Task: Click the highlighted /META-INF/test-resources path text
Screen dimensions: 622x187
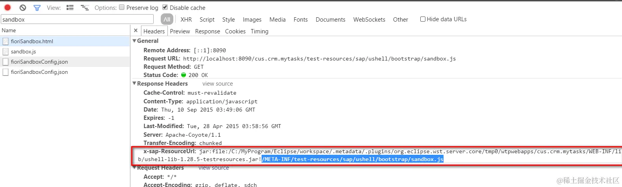Action: (x=353, y=159)
